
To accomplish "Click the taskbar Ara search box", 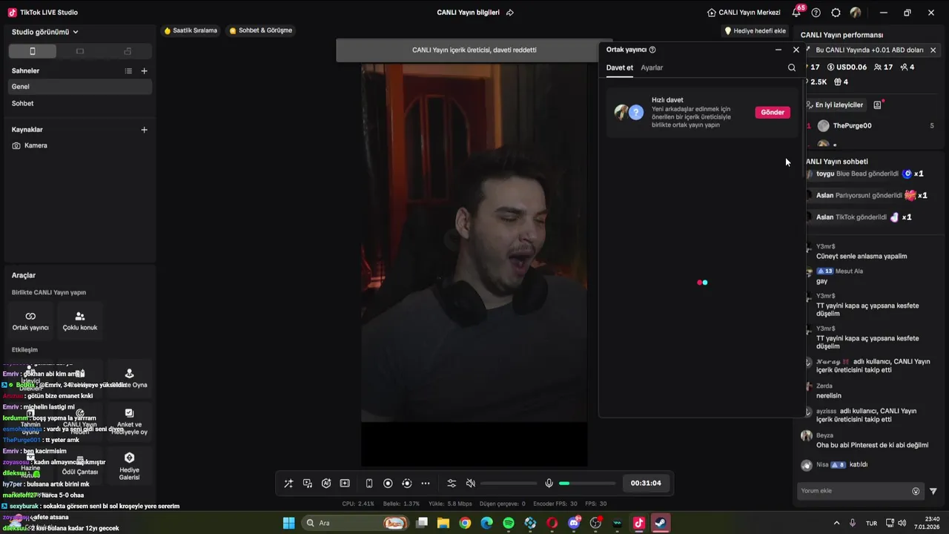I will [357, 523].
